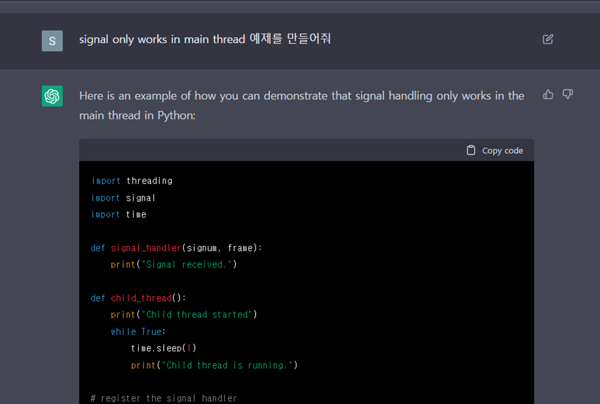Give thumbs-down feedback on the response
This screenshot has width=600, height=404.
point(568,95)
